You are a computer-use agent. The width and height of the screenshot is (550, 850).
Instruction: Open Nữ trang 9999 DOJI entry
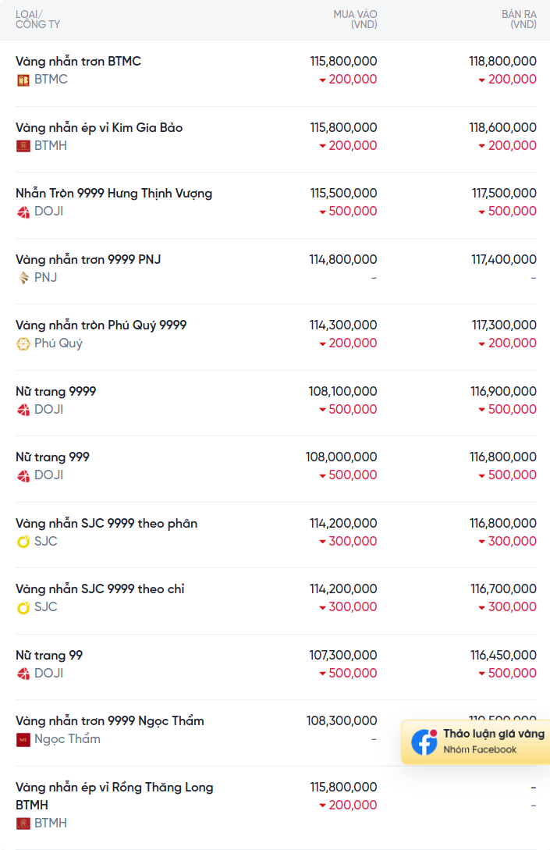(x=56, y=391)
